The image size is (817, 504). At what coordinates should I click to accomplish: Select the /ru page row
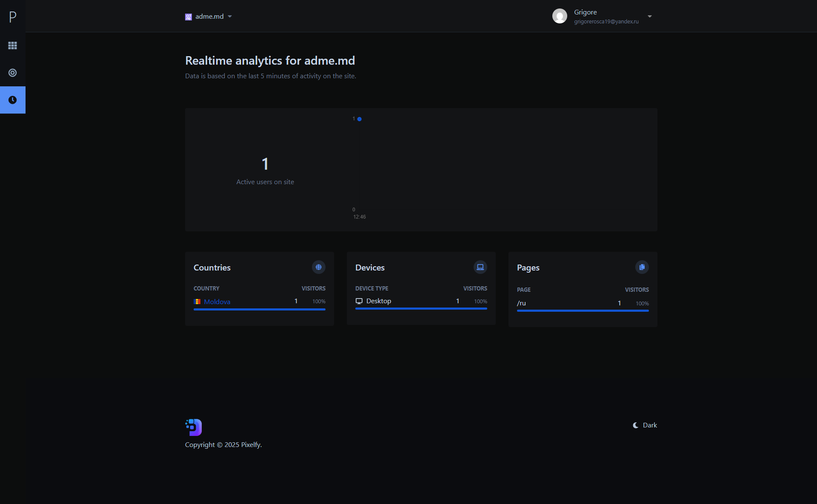pos(522,303)
